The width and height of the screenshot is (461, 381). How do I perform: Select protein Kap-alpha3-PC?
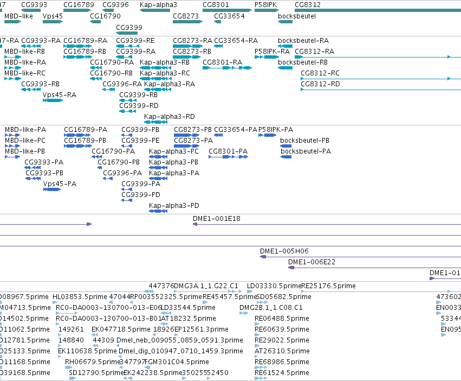(174, 151)
